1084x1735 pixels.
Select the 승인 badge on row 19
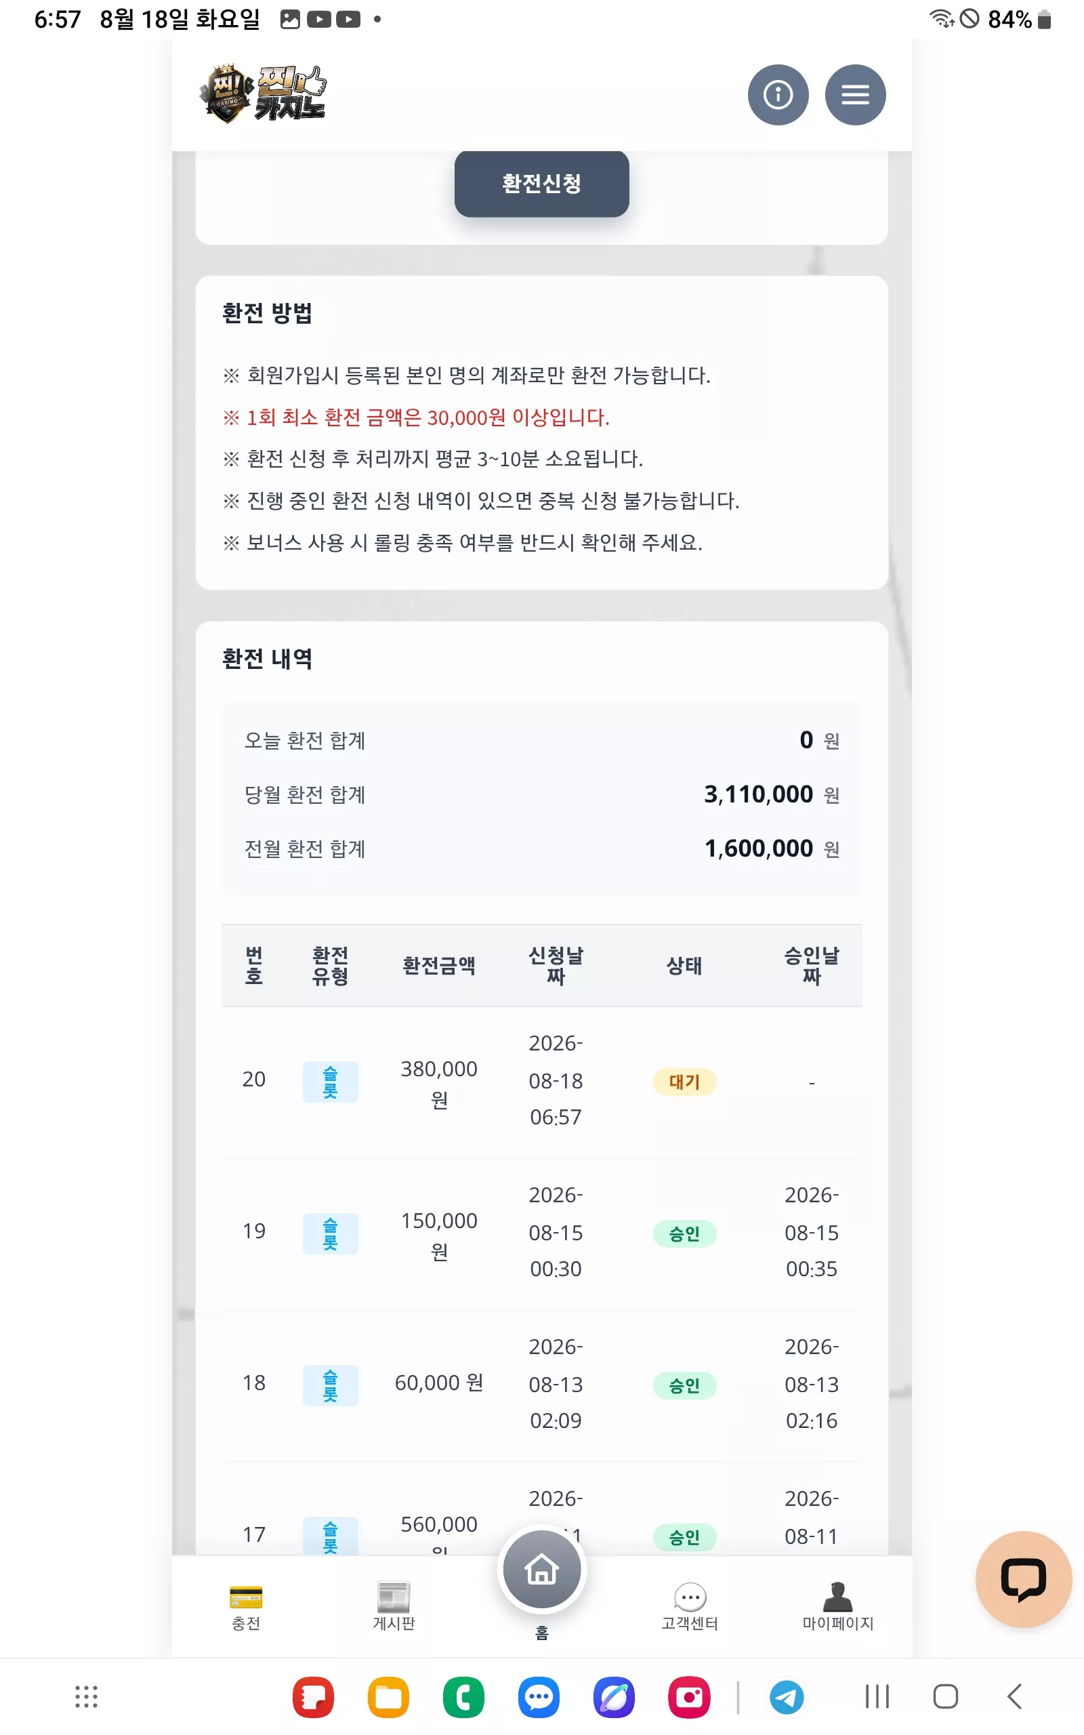click(684, 1234)
